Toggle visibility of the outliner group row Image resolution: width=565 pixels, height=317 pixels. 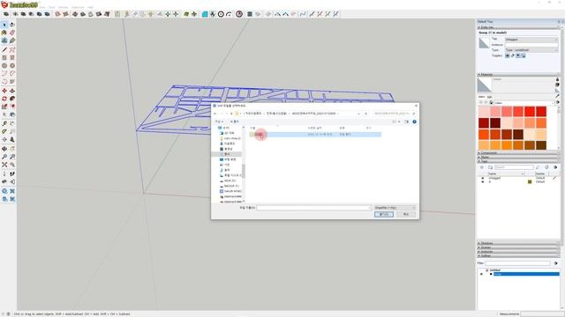[481, 274]
